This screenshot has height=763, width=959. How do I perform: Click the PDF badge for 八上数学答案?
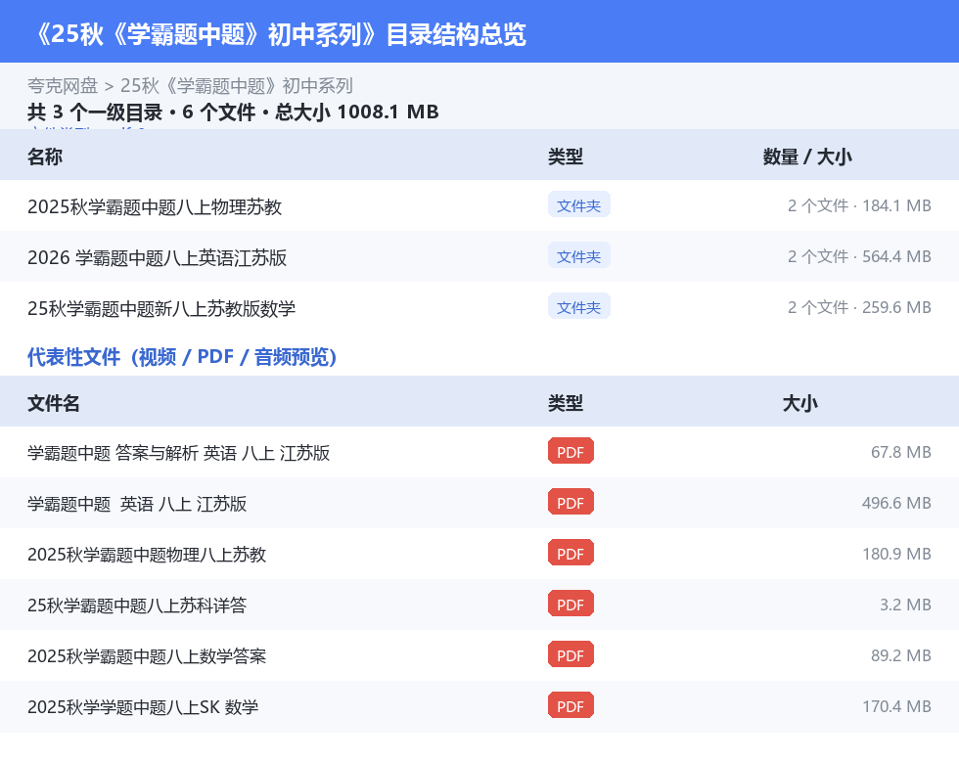pyautogui.click(x=571, y=654)
